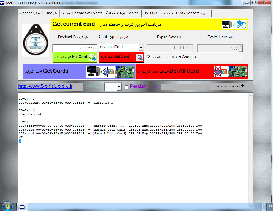
Task: Toggle the Expire Access checkbox
Action: tap(149, 57)
